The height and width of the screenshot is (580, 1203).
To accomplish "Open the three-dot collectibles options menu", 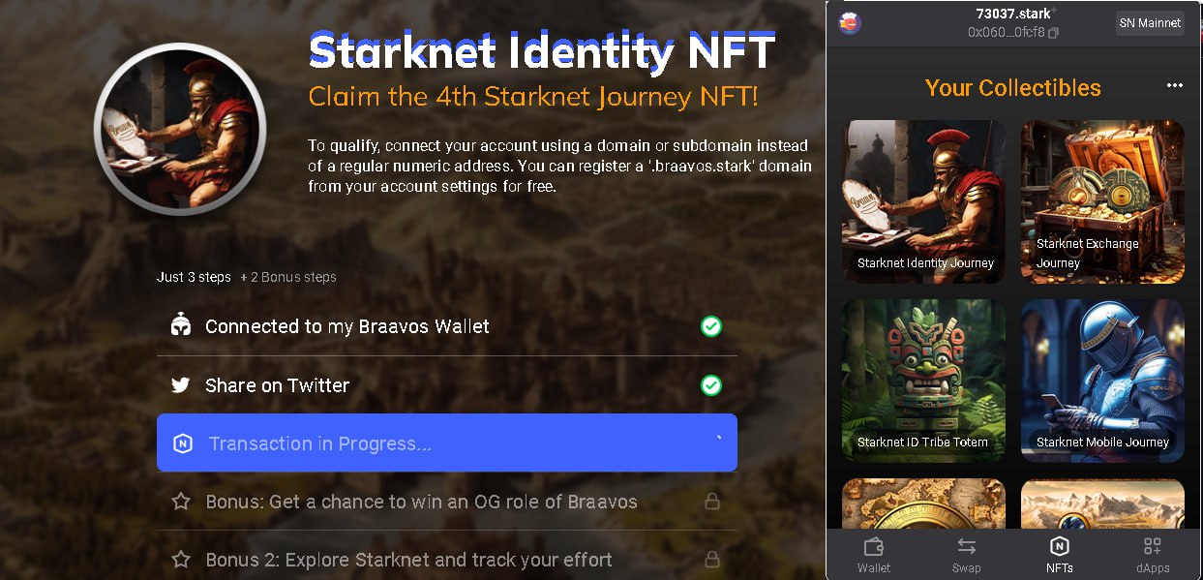I will point(1175,86).
